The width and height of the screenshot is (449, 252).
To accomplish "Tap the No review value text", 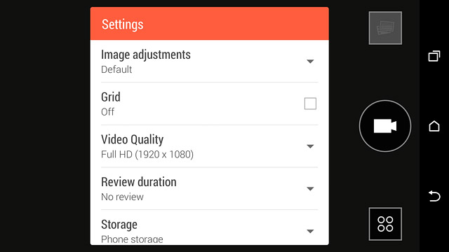I will [x=122, y=197].
